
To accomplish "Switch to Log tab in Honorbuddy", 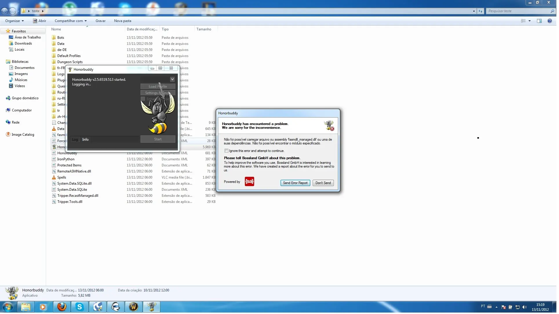I will tap(75, 140).
